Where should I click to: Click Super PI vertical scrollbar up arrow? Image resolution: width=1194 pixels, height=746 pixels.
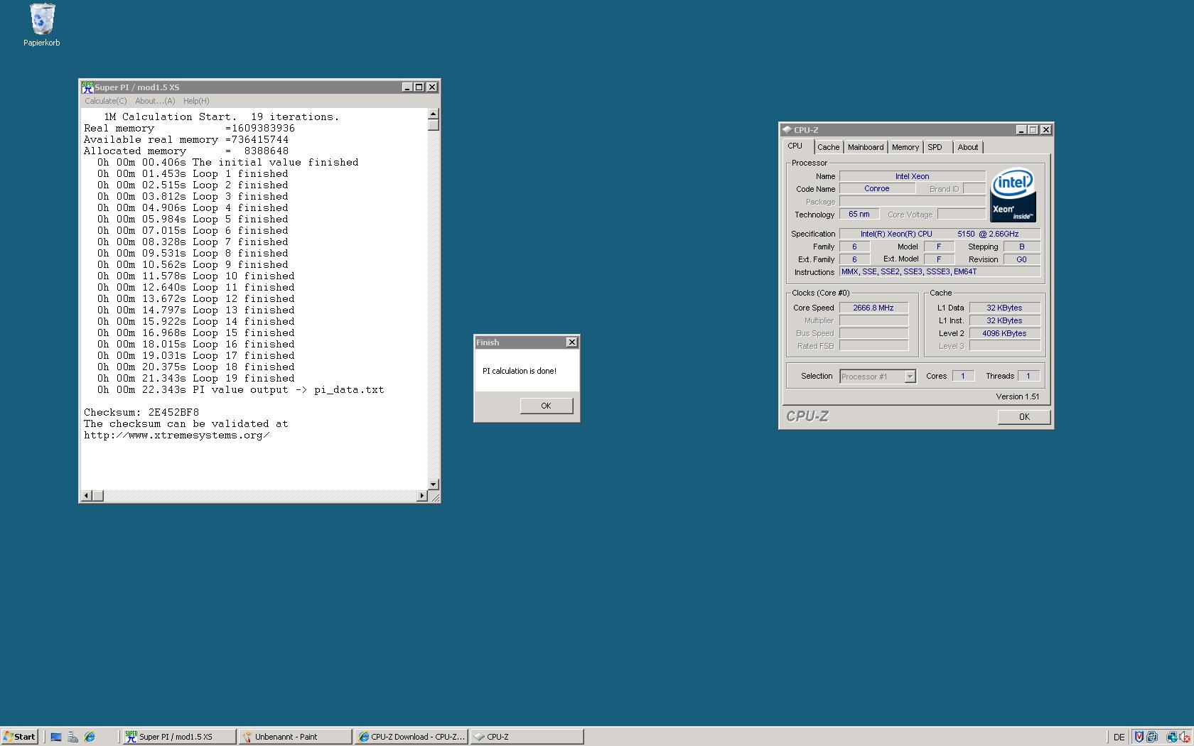[x=433, y=114]
